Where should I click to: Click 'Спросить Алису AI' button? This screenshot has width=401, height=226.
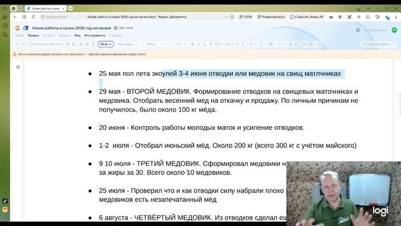306,17
